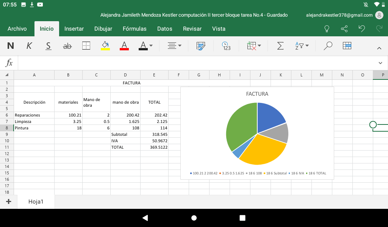Click the find magnifier icon
The height and width of the screenshot is (227, 388).
coord(328,46)
